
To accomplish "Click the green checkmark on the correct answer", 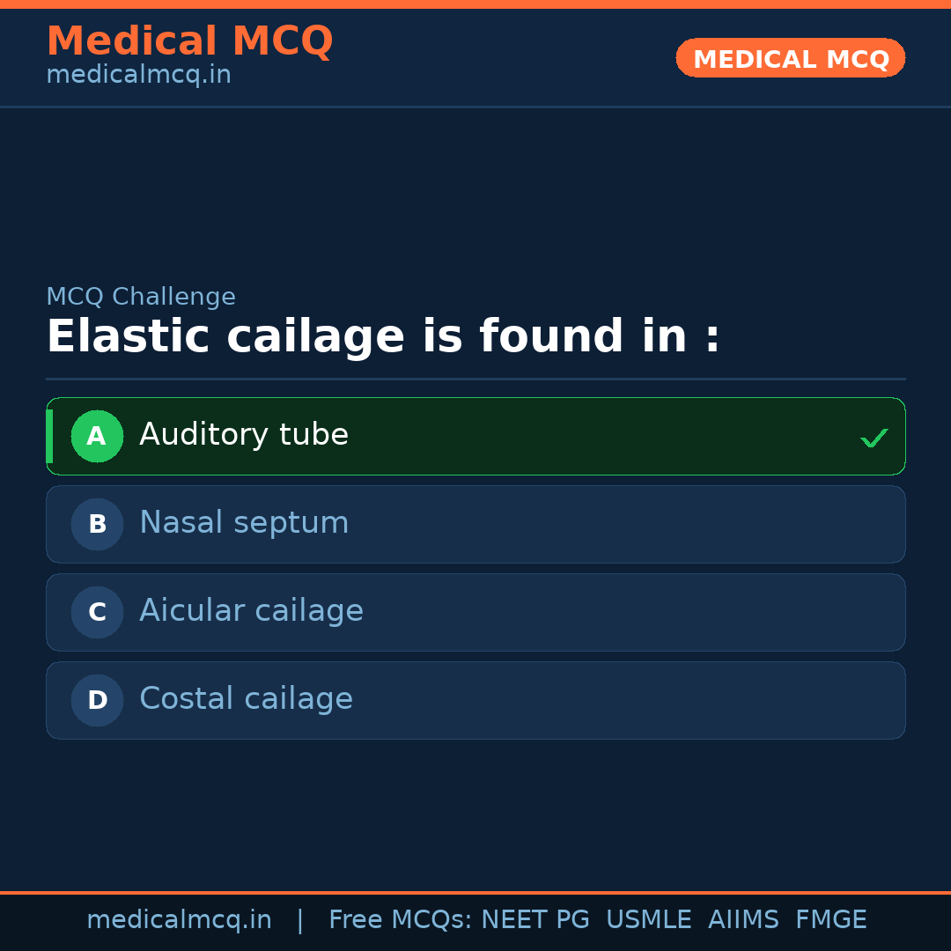I will pos(874,437).
